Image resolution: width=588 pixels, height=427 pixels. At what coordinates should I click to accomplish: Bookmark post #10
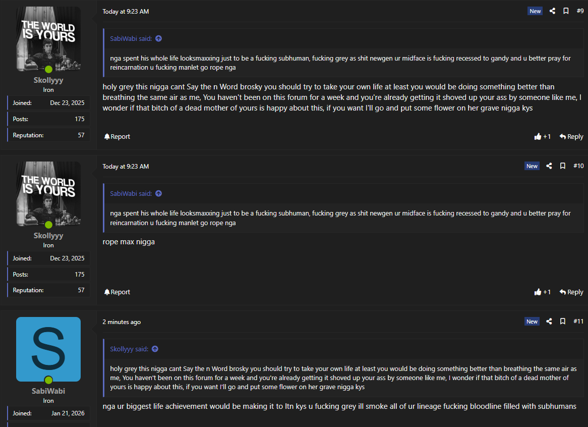pos(563,166)
